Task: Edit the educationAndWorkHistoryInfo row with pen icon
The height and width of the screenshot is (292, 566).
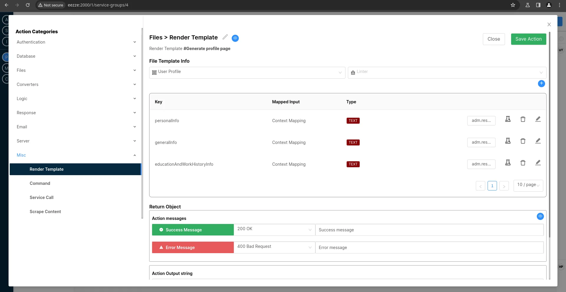Action: (538, 163)
